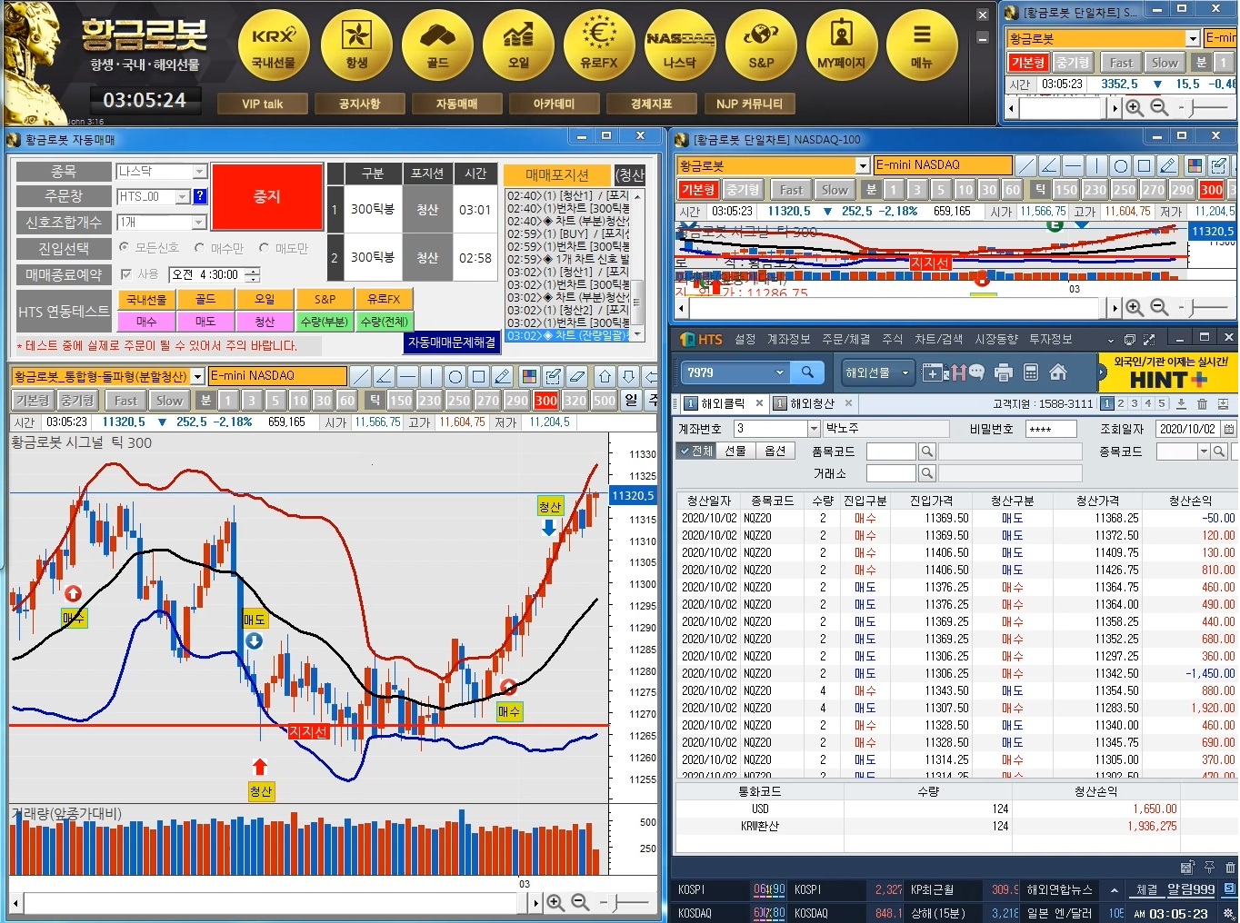This screenshot has width=1240, height=923.
Task: Click the 비밀번호 password field
Action: click(1050, 429)
